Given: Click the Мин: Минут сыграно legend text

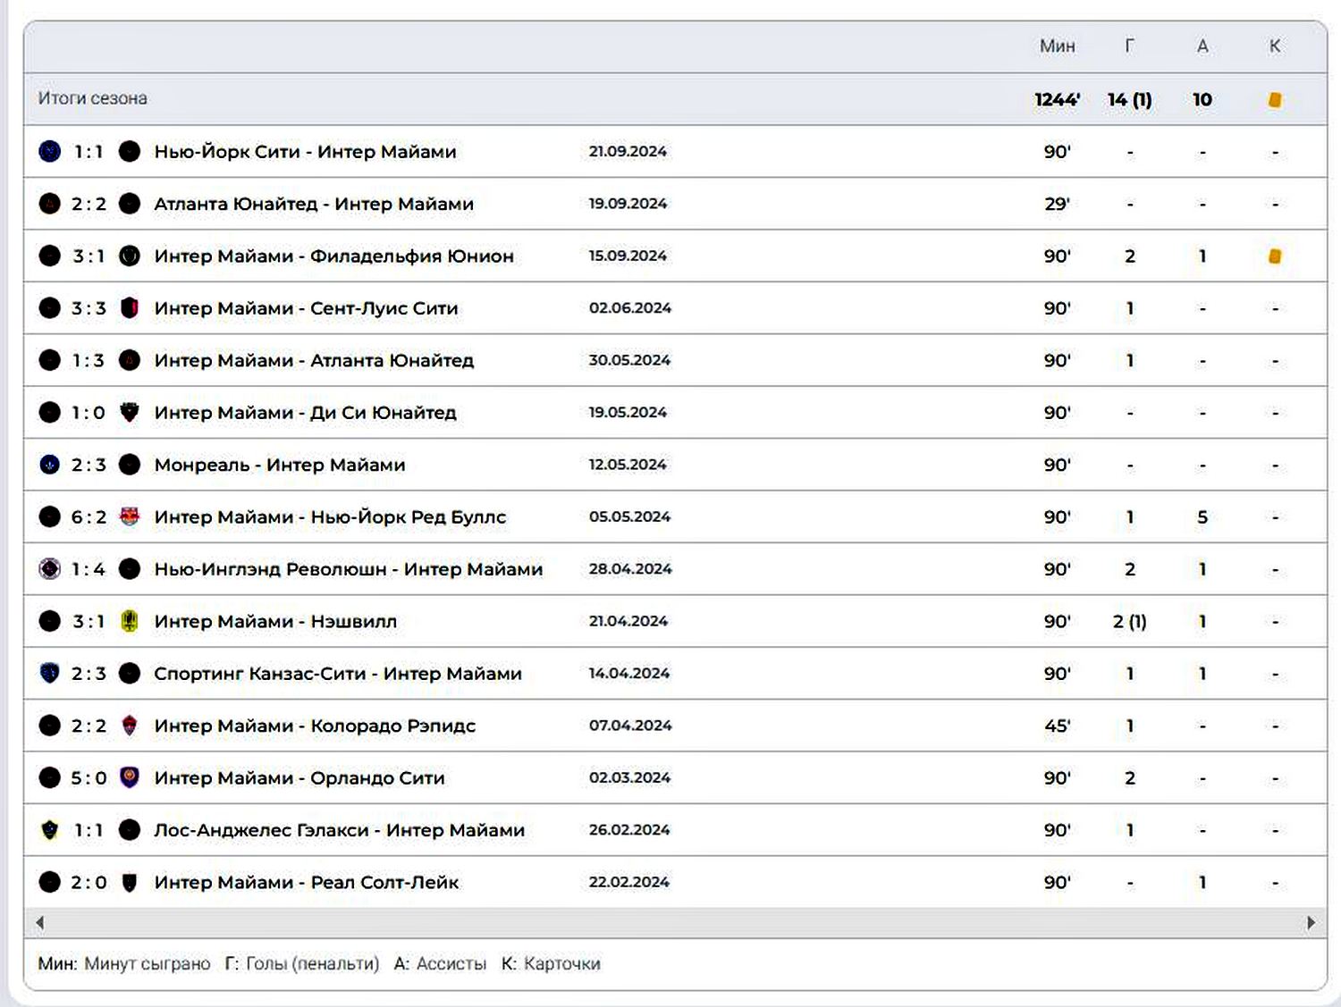Looking at the screenshot, I should tap(124, 963).
